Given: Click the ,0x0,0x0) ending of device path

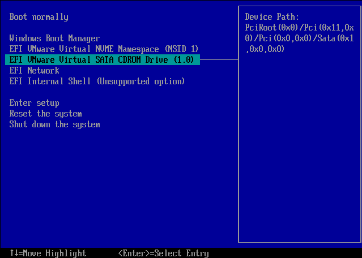Looking at the screenshot, I should [x=265, y=49].
